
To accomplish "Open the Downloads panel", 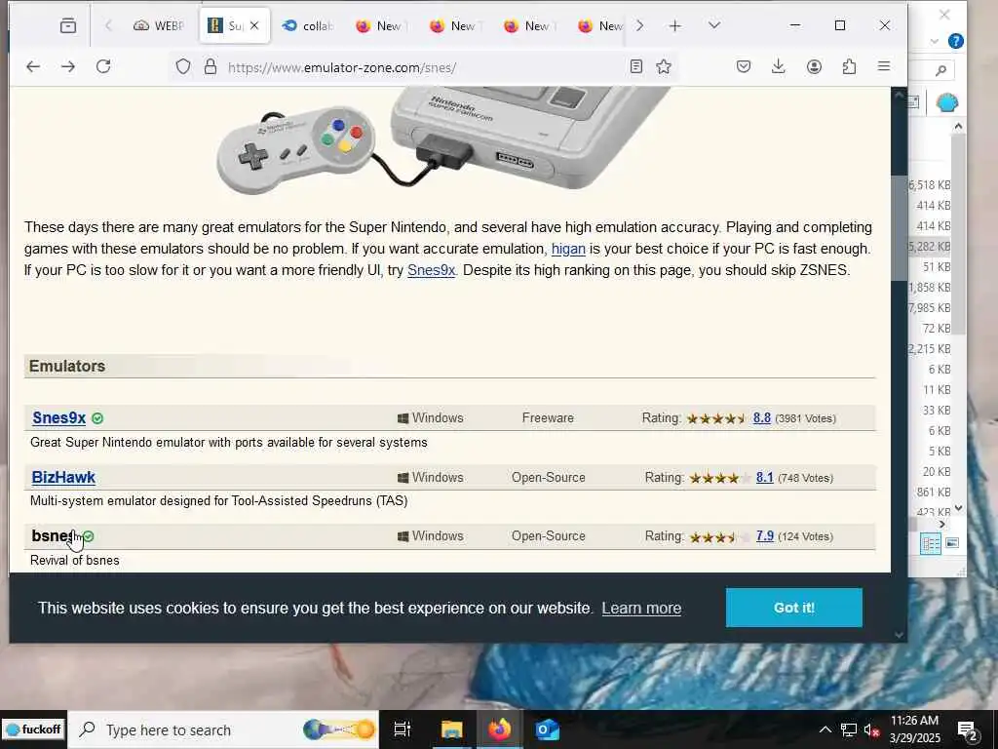I will point(779,66).
